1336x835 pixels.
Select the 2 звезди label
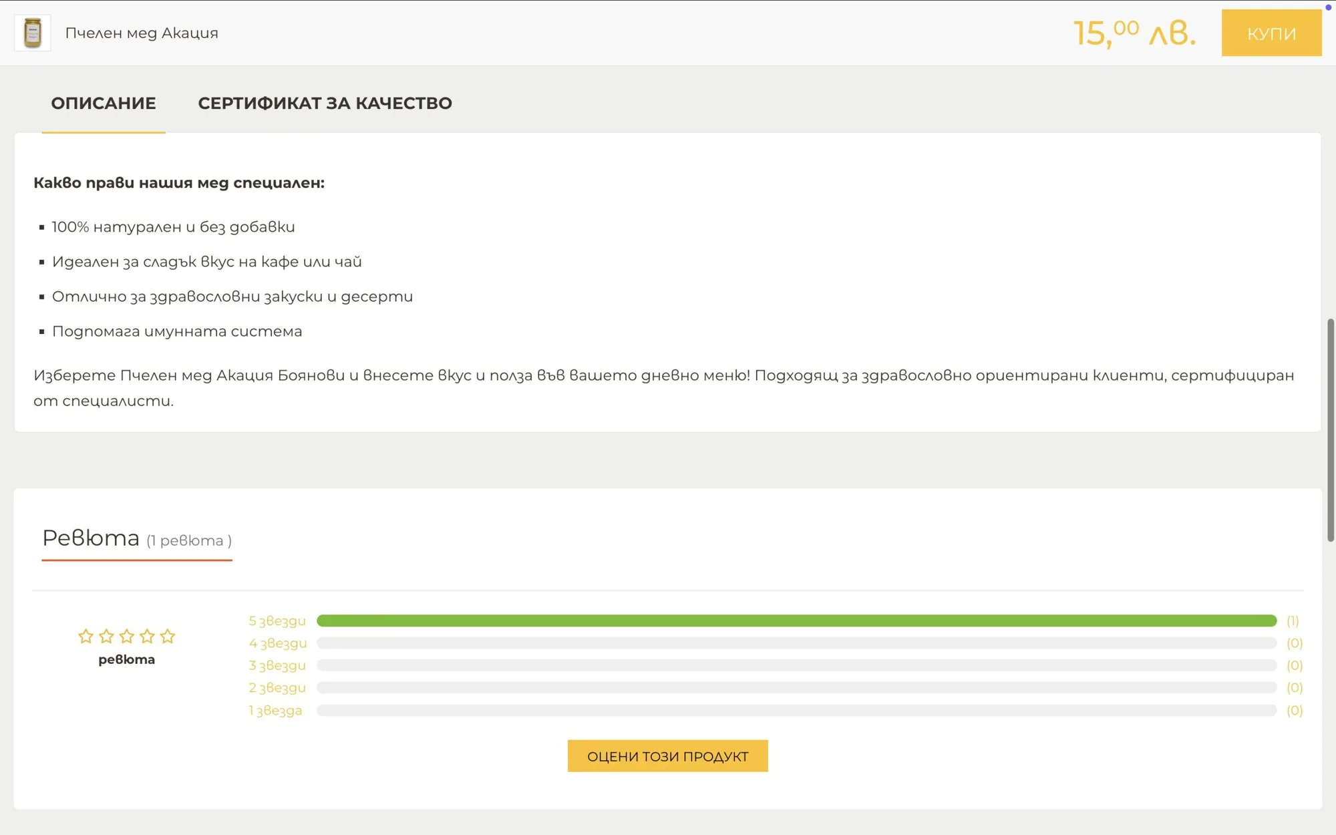277,687
